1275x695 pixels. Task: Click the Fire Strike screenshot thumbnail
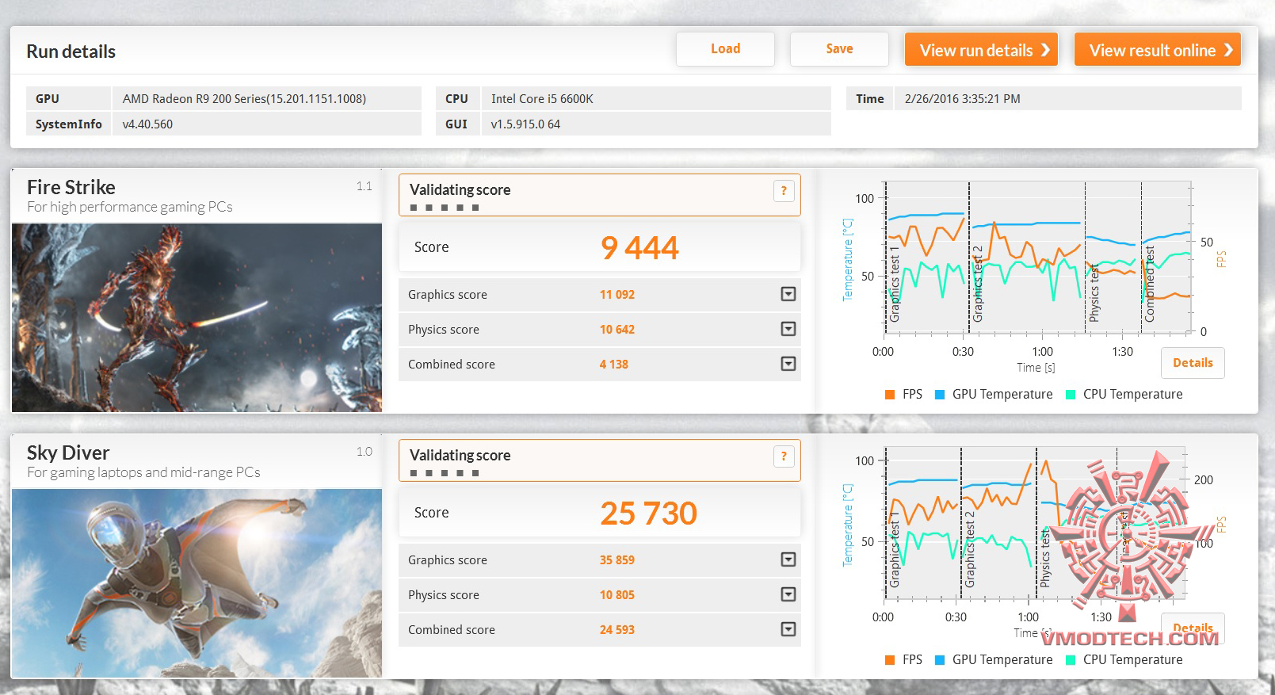click(x=197, y=318)
